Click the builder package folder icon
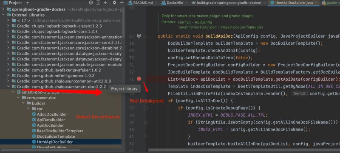The image size is (340, 153). click(x=29, y=103)
